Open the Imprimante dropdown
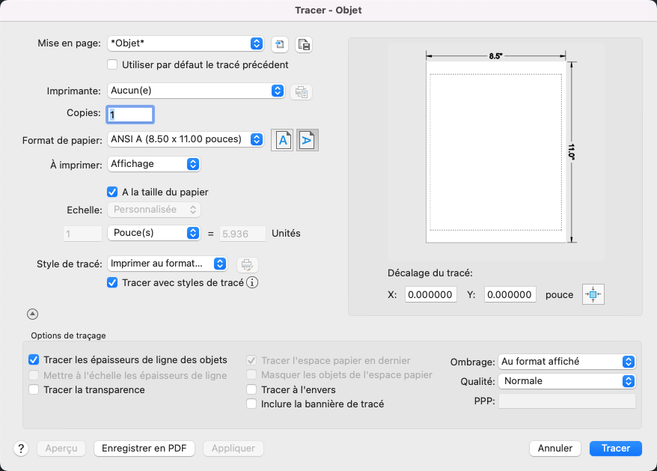The height and width of the screenshot is (471, 657). point(196,91)
